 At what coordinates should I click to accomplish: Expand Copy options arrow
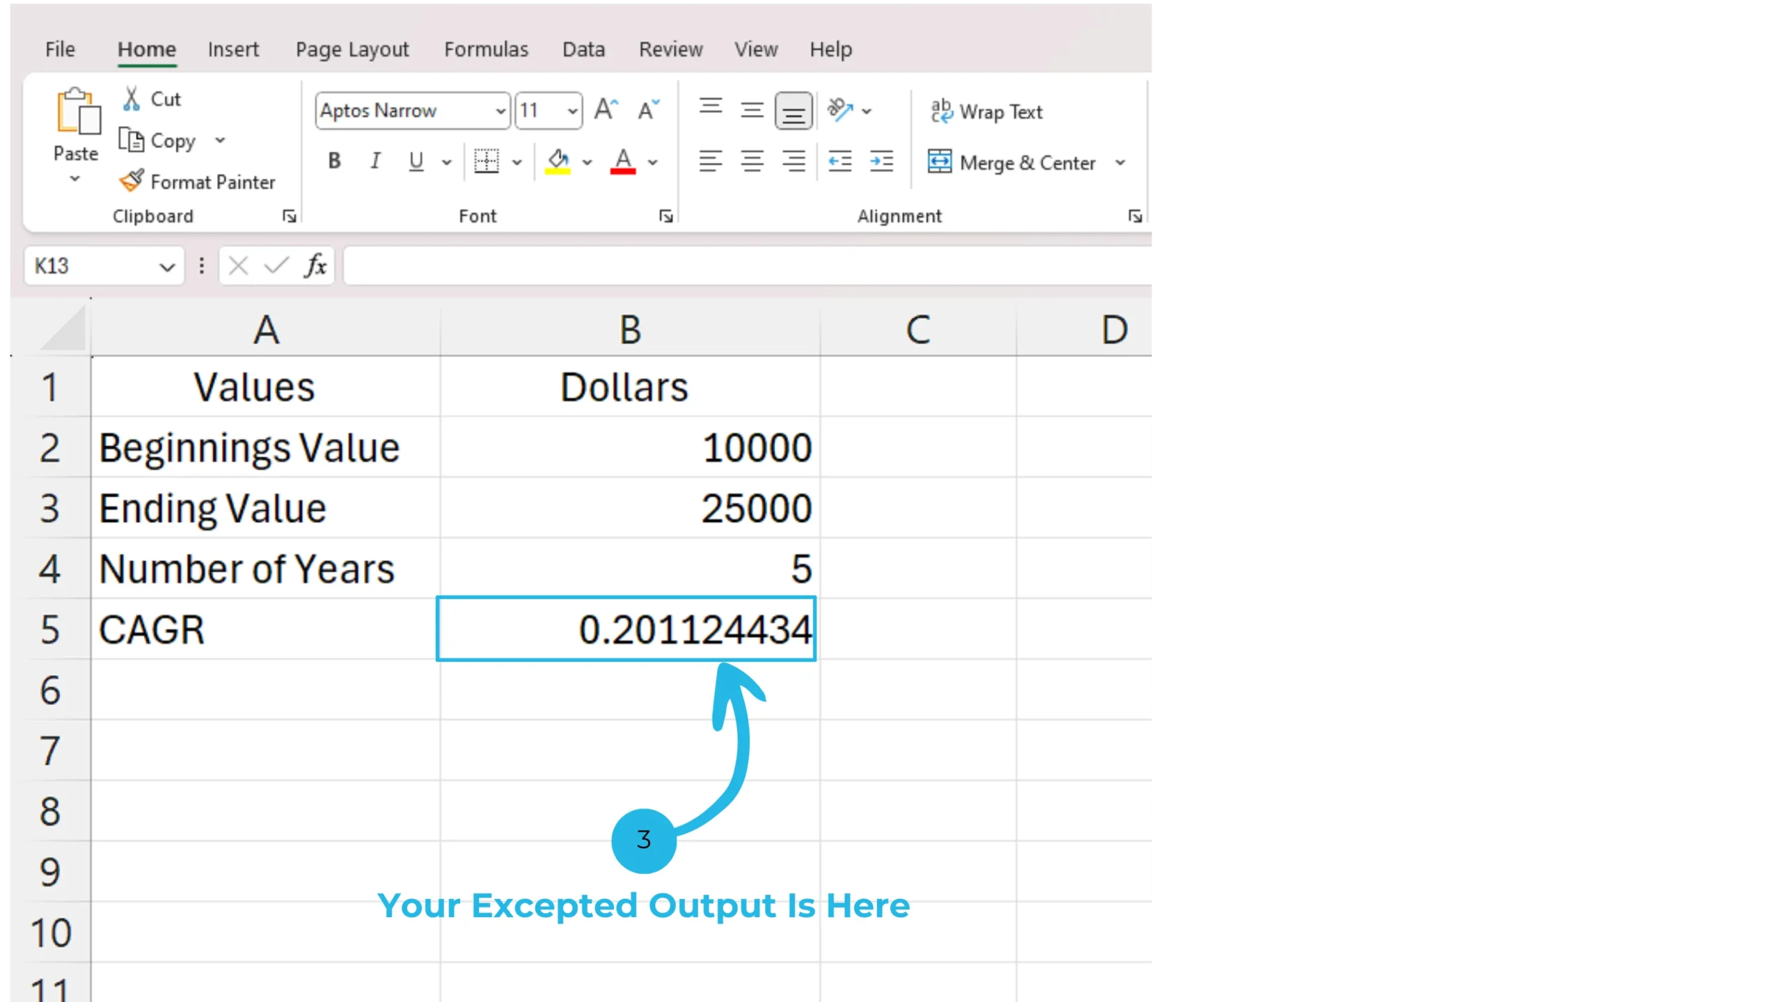pos(220,140)
